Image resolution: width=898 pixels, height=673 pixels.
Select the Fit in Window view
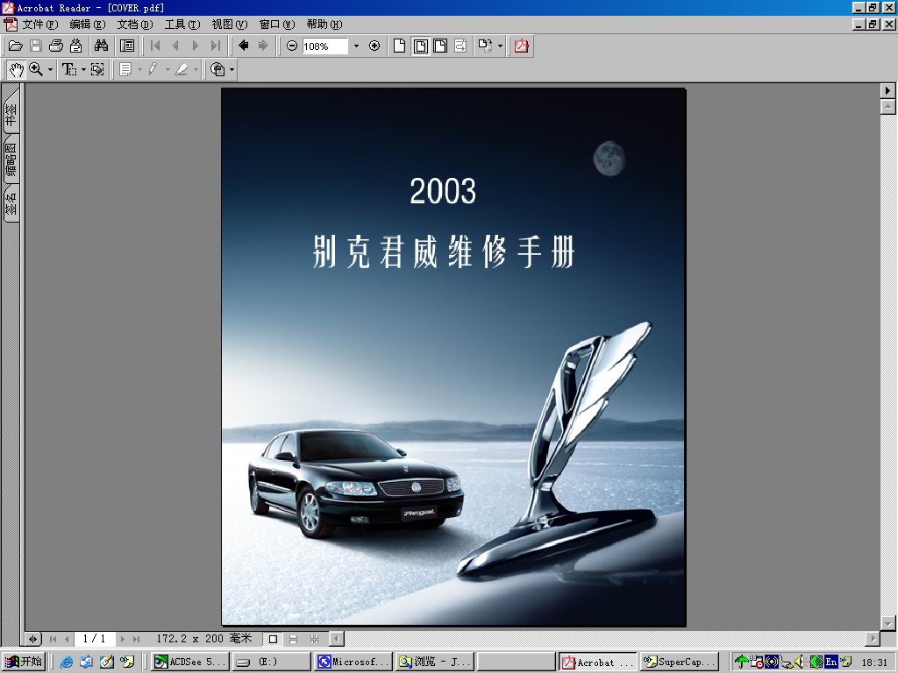point(420,46)
